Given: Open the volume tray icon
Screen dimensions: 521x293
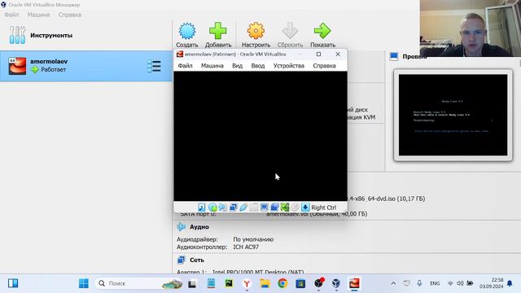Looking at the screenshot, I should (x=460, y=283).
